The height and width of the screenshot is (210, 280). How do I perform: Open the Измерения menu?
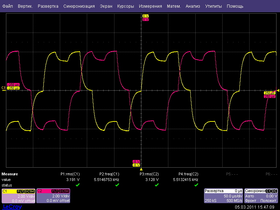150,6
